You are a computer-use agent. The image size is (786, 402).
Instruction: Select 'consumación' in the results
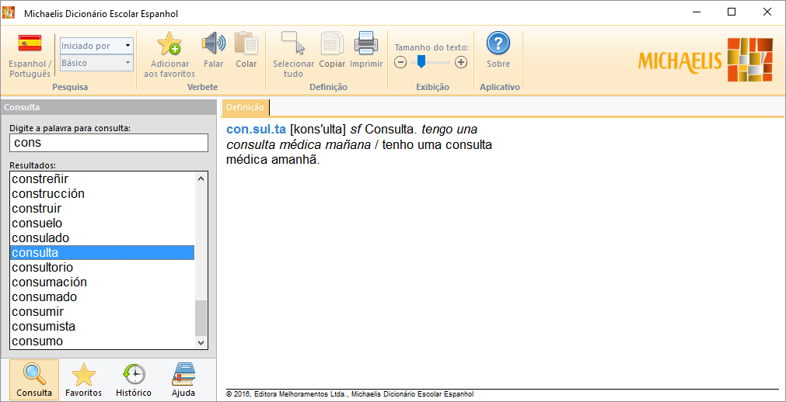[x=103, y=282]
